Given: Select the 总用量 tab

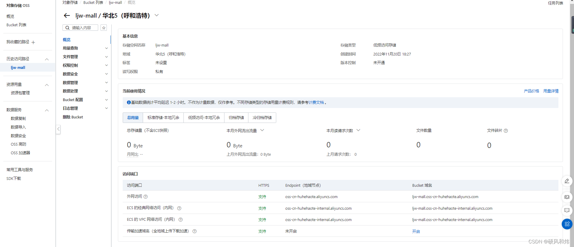Looking at the screenshot, I should [x=133, y=118].
